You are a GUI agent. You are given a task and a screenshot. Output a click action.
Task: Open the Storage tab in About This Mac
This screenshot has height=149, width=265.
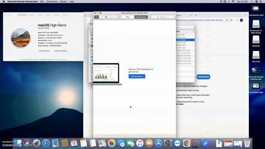pyautogui.click(x=40, y=15)
